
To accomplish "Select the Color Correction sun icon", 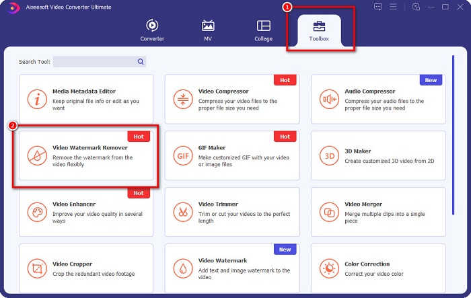I will tap(329, 268).
